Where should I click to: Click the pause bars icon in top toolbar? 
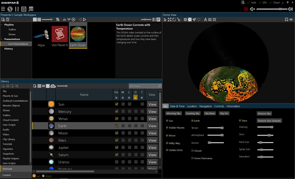coord(17,9)
